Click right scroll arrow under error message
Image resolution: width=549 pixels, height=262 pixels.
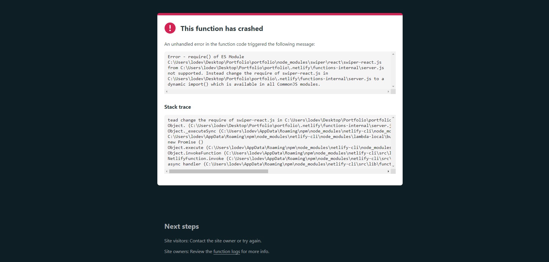click(x=388, y=91)
